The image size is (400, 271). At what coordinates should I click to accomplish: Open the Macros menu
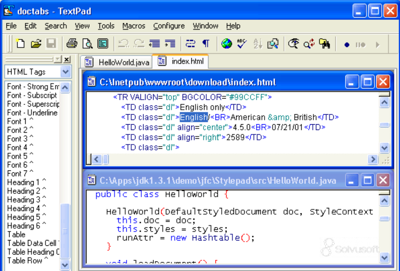tap(134, 26)
